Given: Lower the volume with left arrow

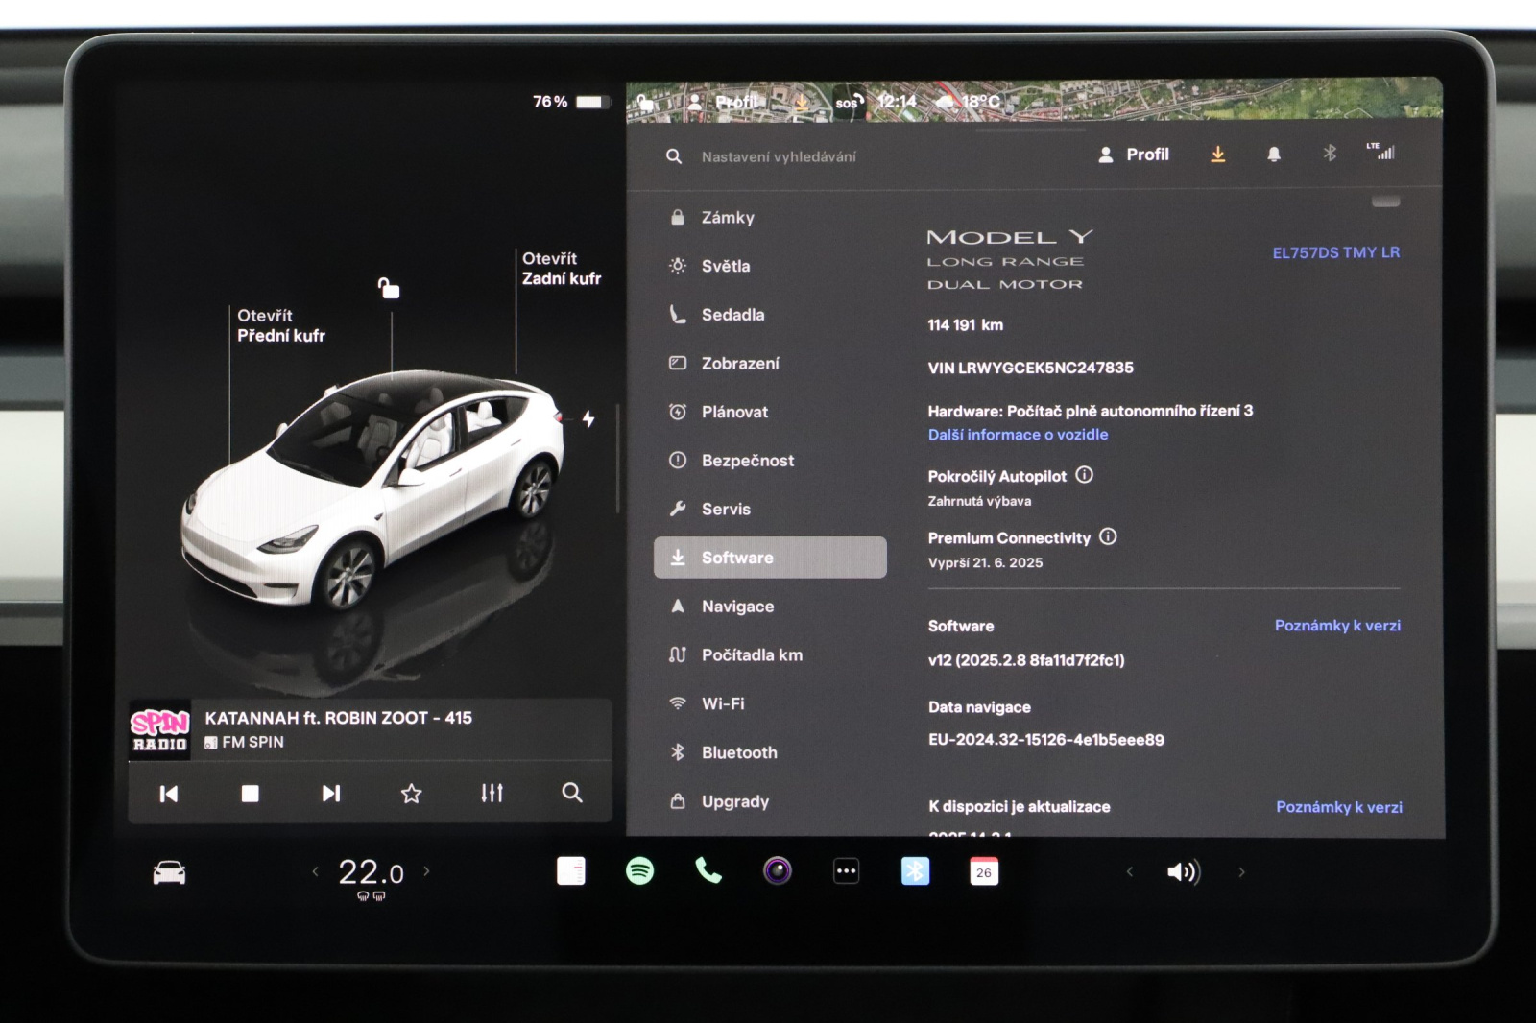Looking at the screenshot, I should pos(1130,872).
